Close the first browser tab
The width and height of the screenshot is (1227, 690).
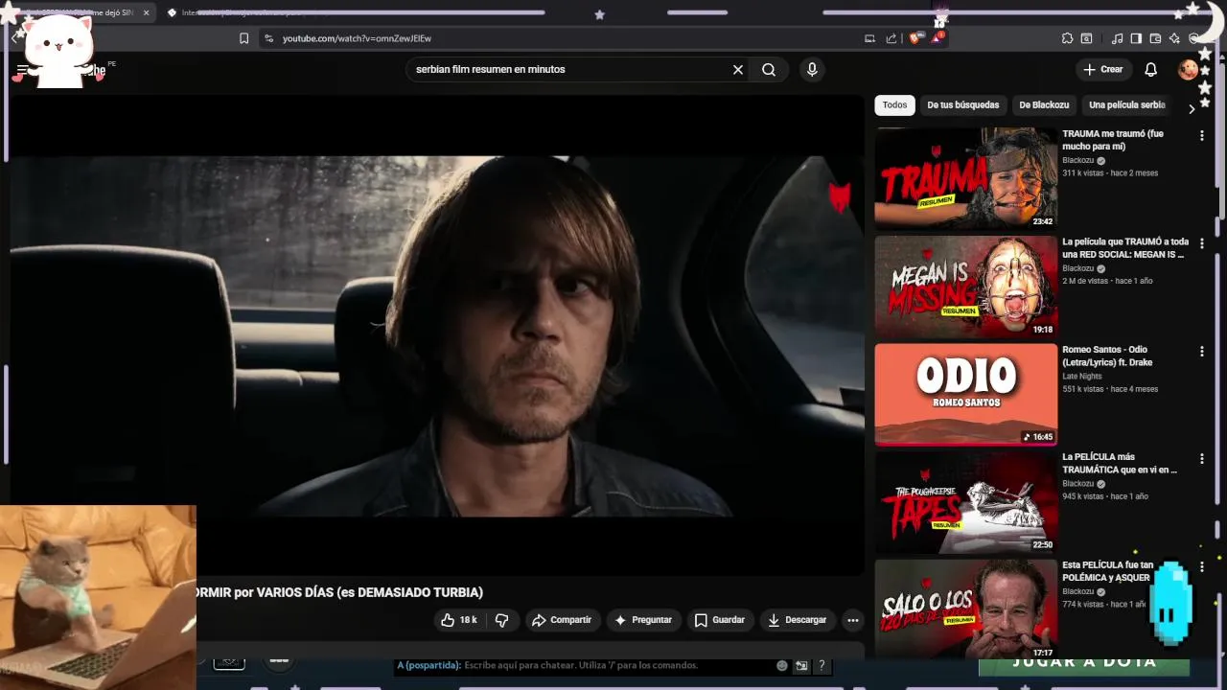click(147, 12)
